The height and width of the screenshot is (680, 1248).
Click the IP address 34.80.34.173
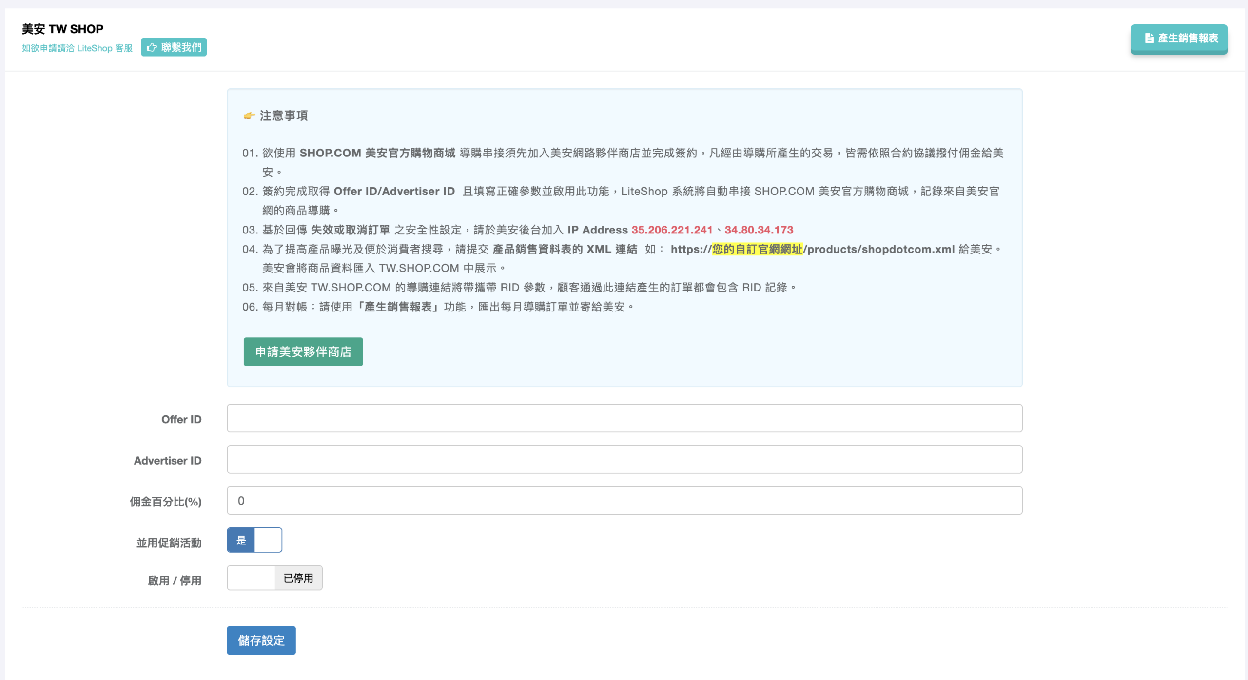click(x=759, y=230)
